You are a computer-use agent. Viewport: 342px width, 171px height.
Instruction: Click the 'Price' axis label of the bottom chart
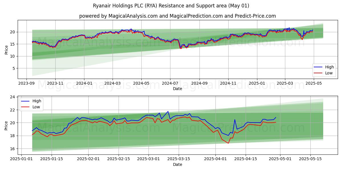[6, 125]
